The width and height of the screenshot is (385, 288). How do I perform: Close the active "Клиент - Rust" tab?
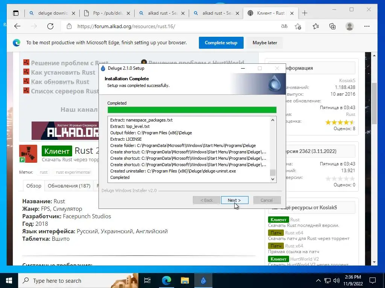(x=292, y=13)
